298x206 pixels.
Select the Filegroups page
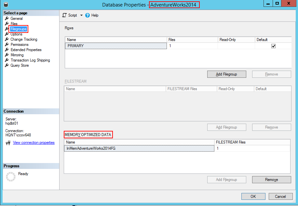tap(19, 29)
